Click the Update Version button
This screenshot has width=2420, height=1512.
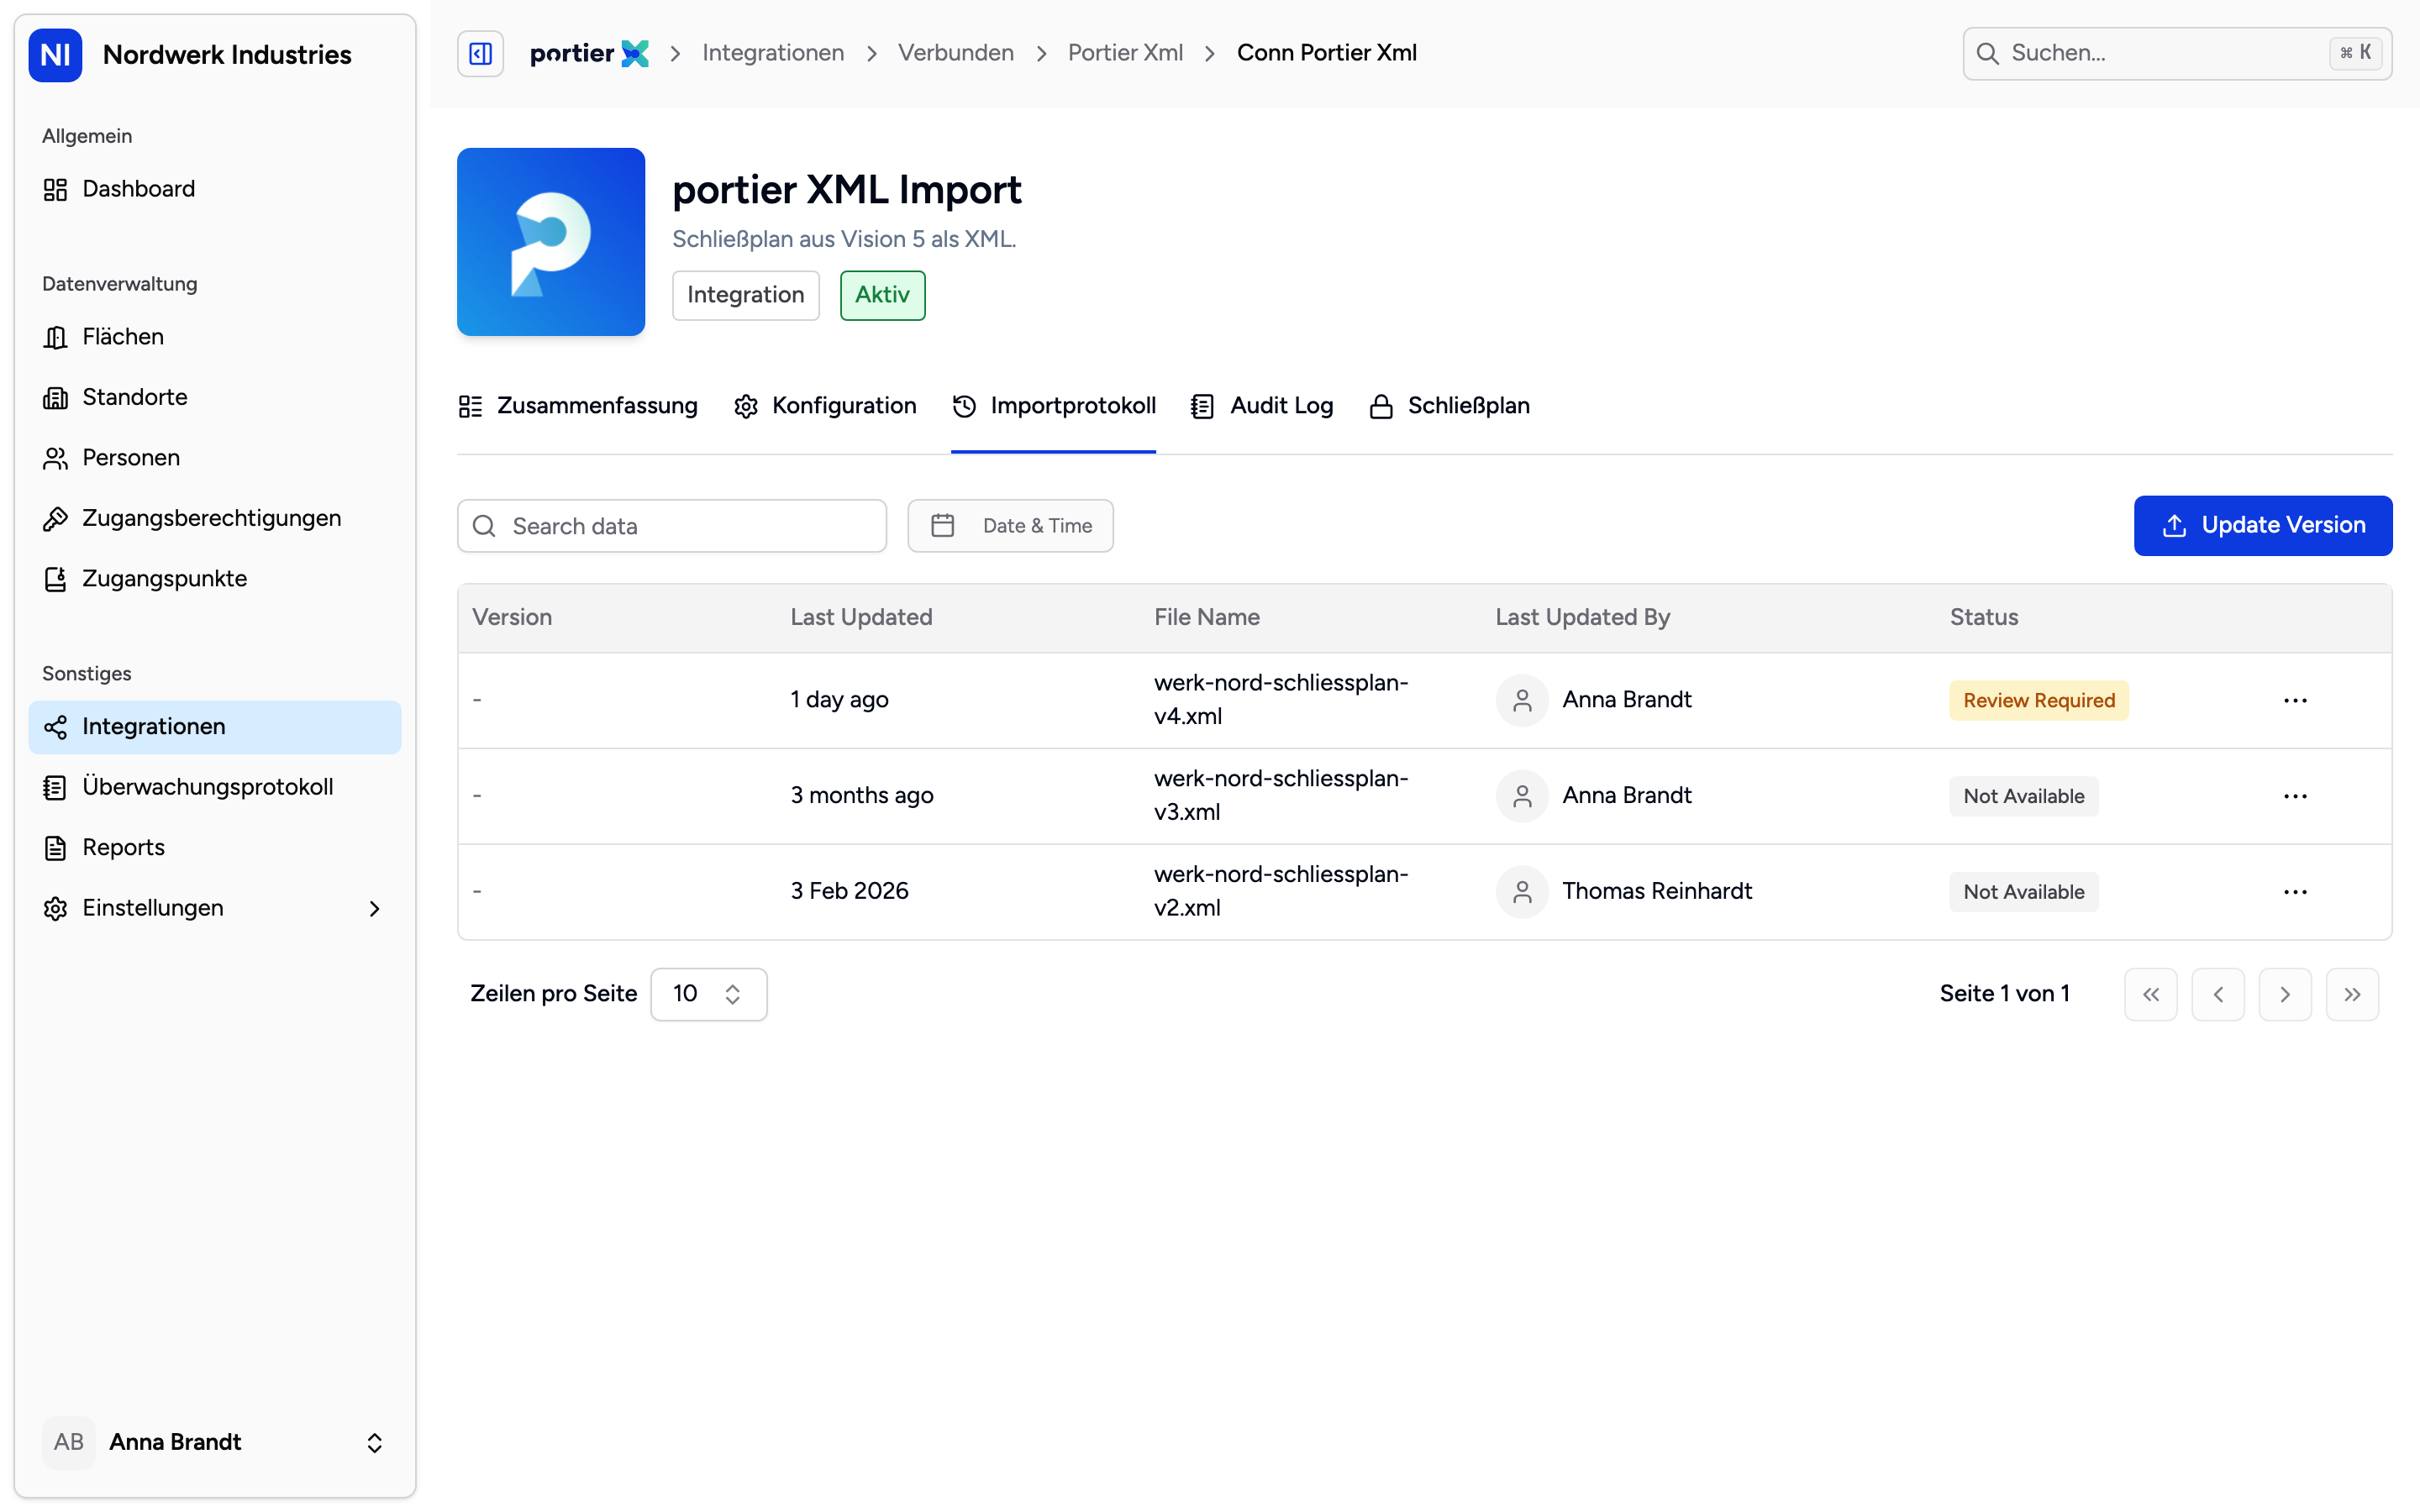(2263, 526)
